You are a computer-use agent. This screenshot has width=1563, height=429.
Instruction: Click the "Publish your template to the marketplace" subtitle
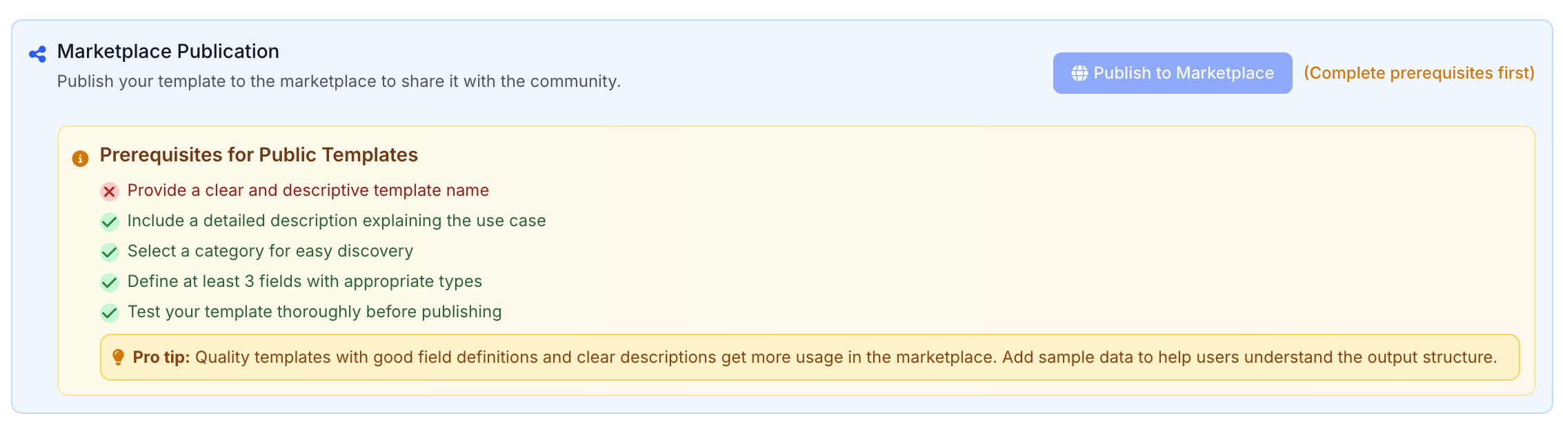click(x=339, y=81)
